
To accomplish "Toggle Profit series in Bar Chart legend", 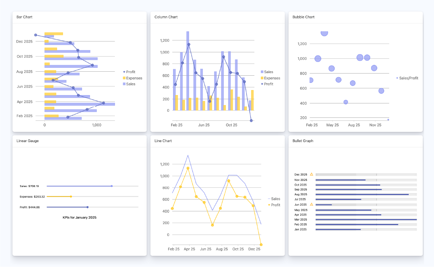I will tap(130, 72).
